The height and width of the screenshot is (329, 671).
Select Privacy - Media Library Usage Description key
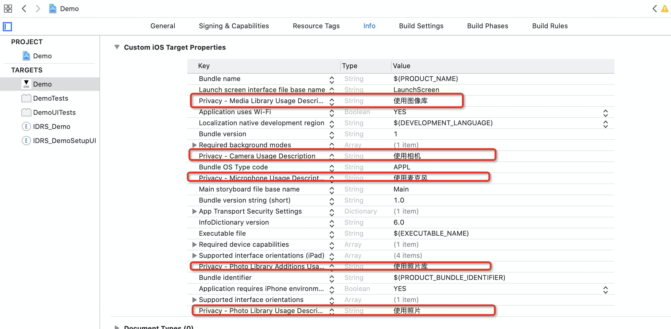pos(261,101)
